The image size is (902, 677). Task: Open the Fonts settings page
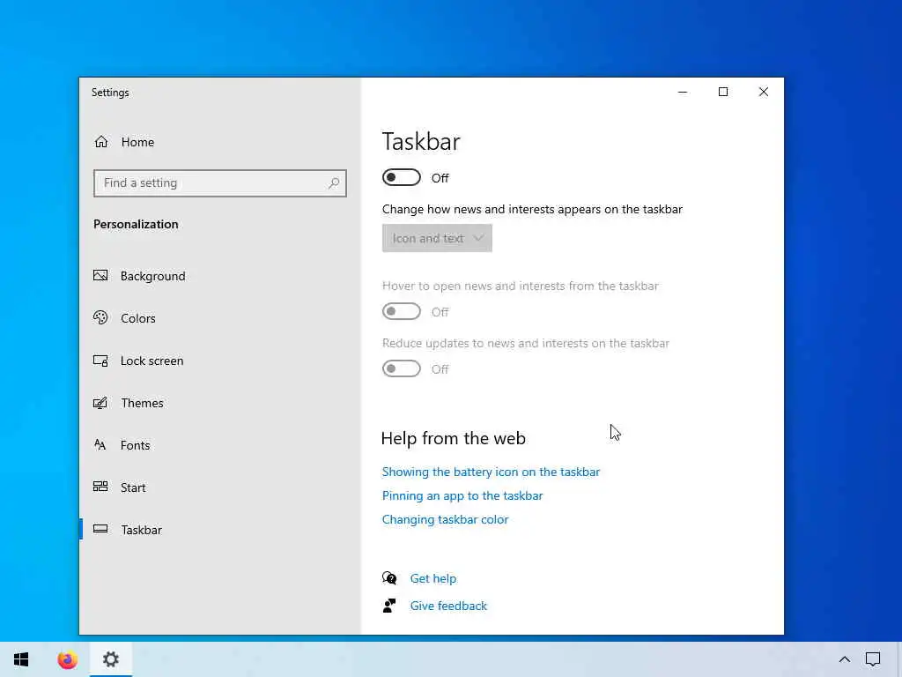point(219,445)
